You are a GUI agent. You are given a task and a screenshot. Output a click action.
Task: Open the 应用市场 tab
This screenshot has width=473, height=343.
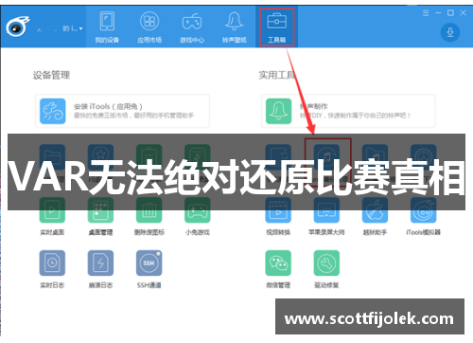(x=149, y=27)
